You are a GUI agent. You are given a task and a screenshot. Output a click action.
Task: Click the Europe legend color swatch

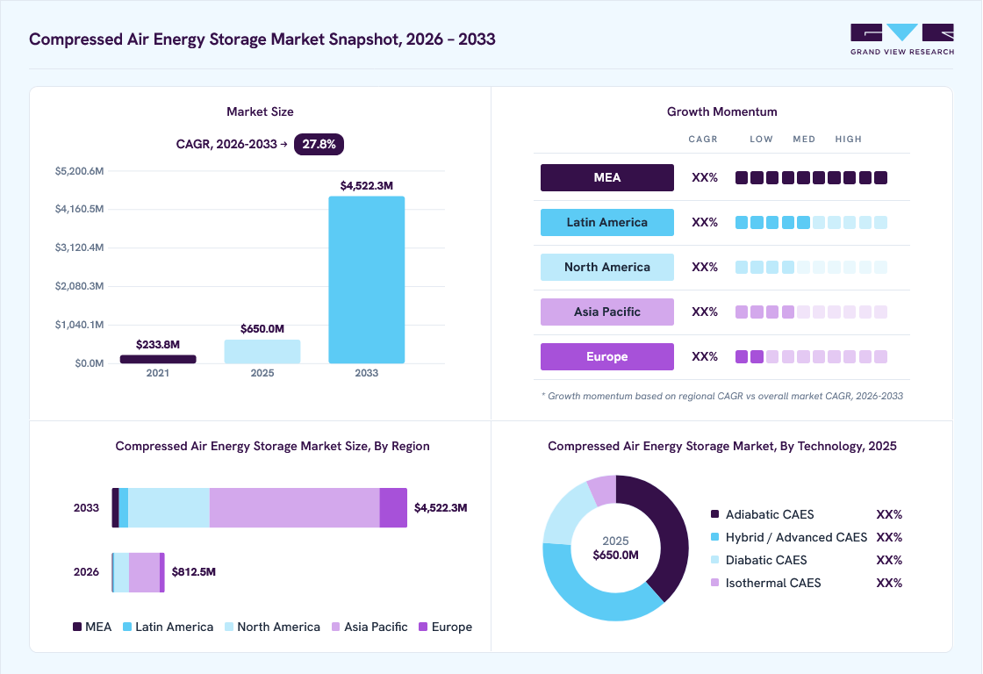click(423, 627)
